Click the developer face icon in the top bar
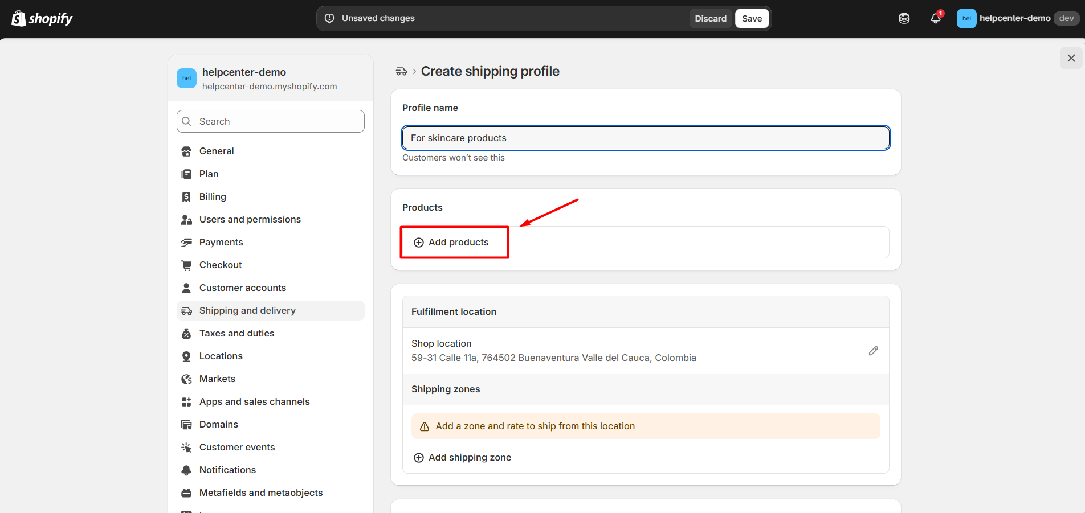Screen dimensions: 1085x513 point(904,18)
